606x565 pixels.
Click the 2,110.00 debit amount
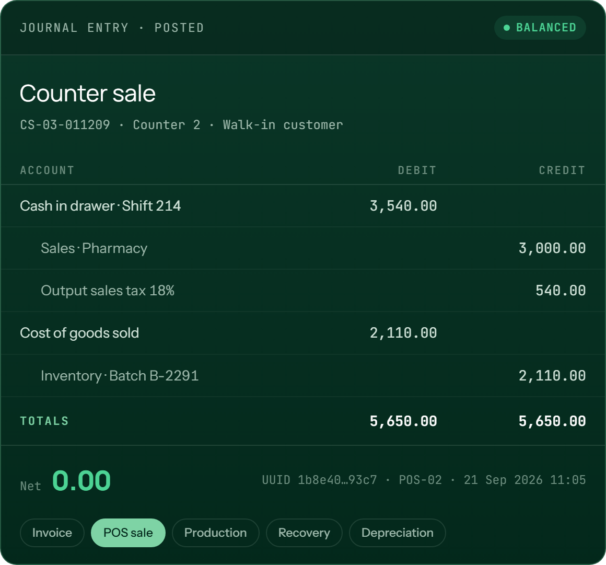(403, 333)
